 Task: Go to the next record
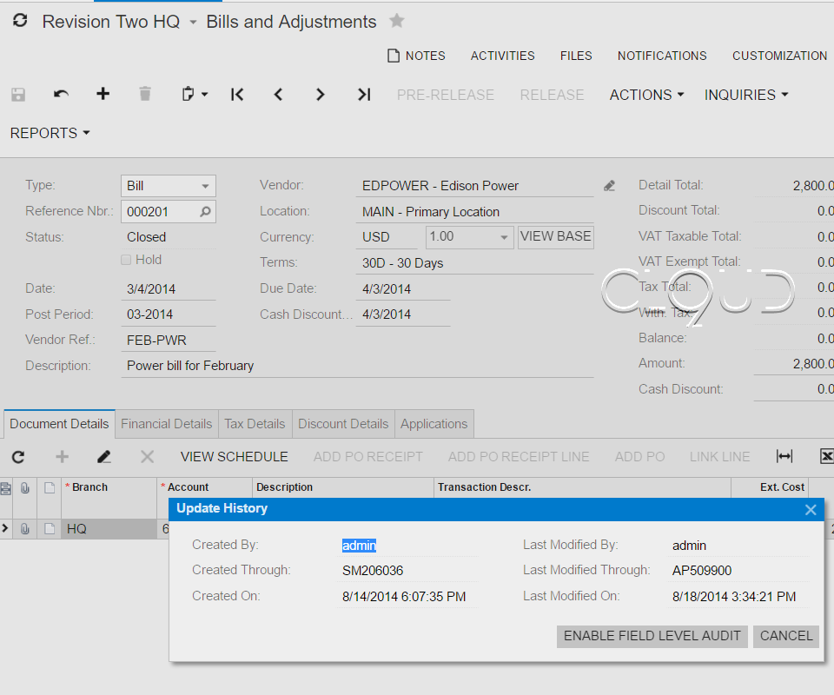tap(321, 95)
